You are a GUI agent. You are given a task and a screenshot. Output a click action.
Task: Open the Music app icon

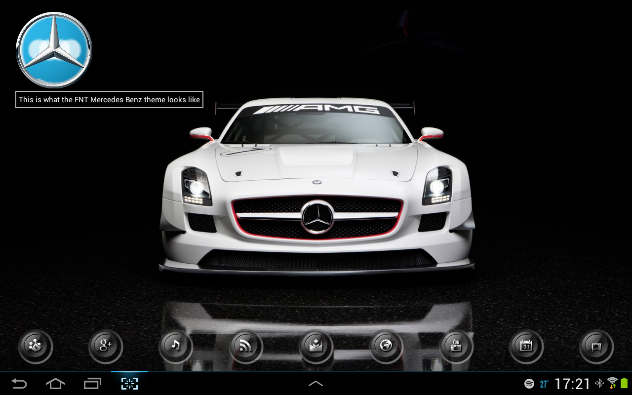[x=176, y=346]
